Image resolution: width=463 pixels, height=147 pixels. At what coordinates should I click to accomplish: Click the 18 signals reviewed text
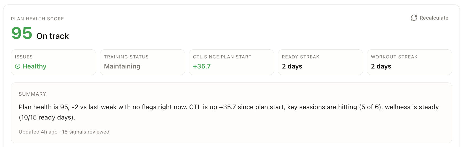point(86,132)
